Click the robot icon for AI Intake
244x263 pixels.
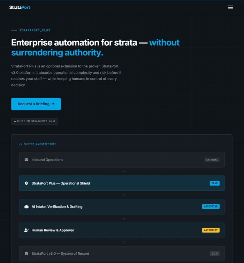pos(26,206)
